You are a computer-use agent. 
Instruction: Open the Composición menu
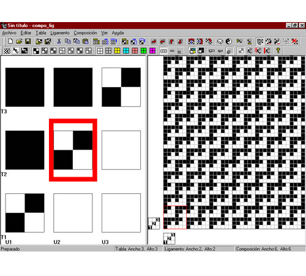pos(85,33)
